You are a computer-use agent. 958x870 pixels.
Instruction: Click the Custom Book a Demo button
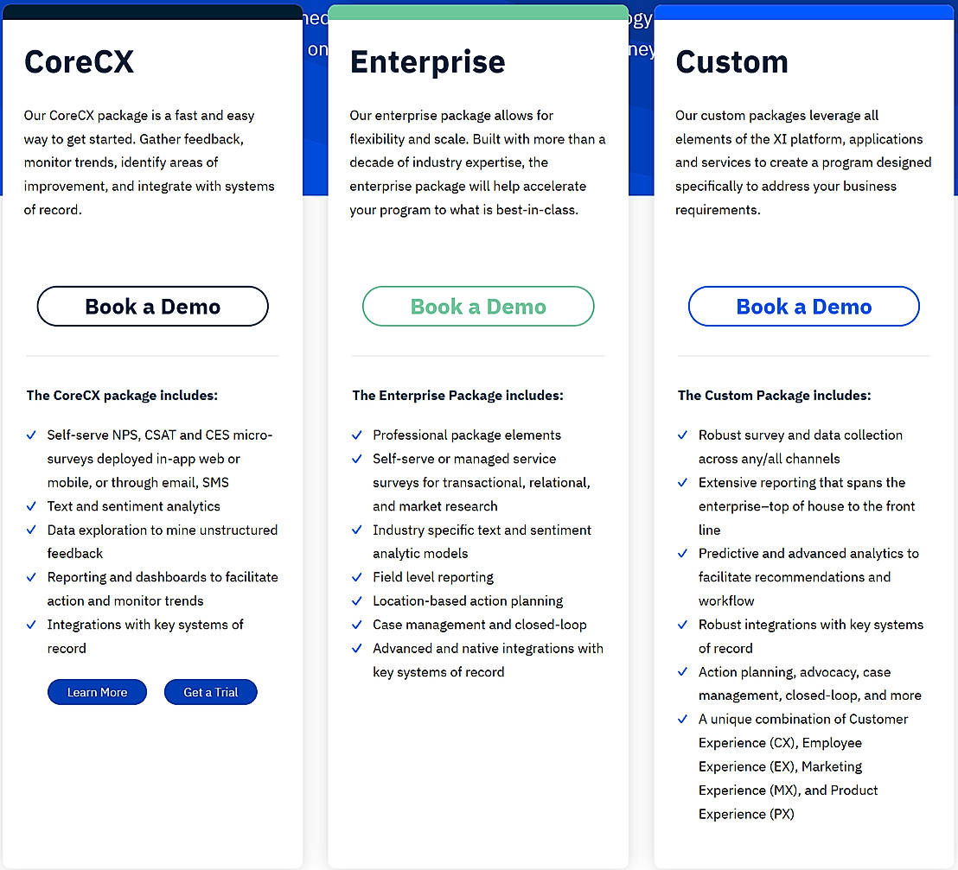click(x=804, y=306)
